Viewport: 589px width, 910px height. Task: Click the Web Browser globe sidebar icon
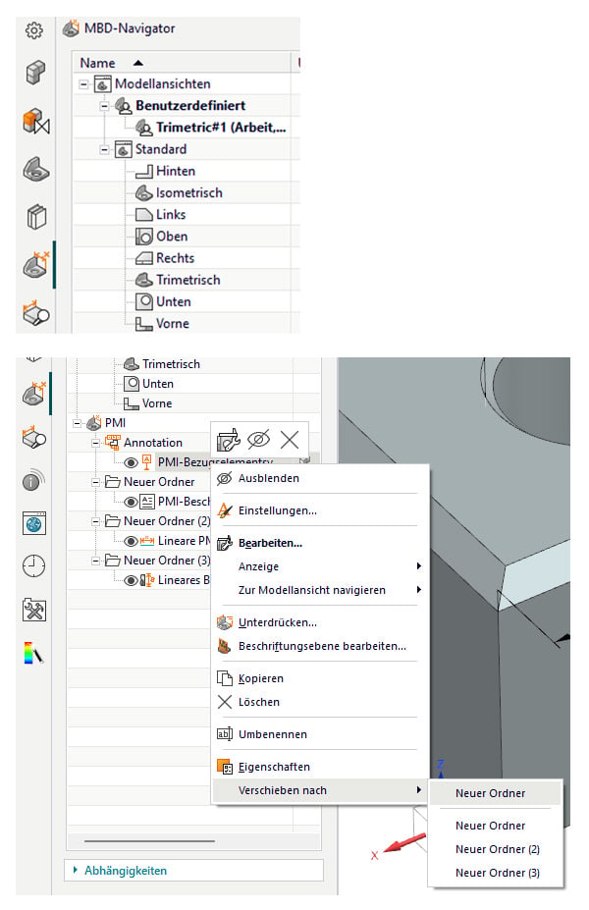[x=34, y=524]
